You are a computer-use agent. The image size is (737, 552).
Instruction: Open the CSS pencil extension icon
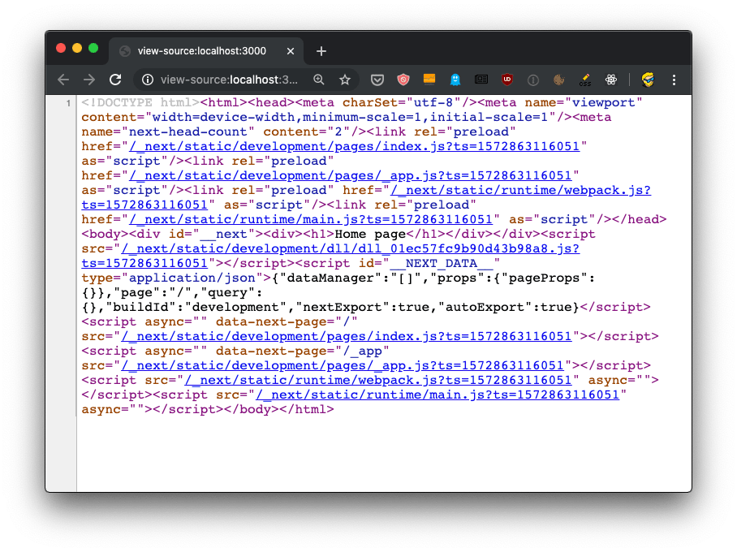[585, 80]
